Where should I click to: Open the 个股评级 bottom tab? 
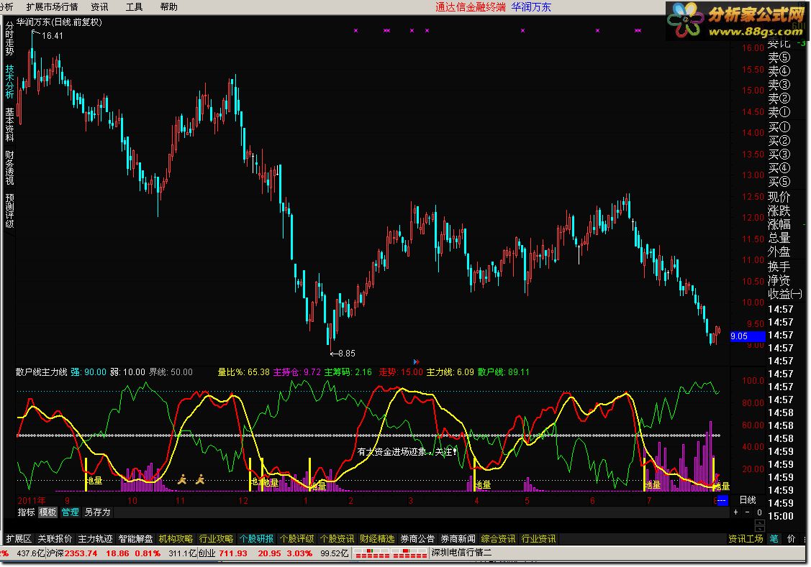coord(296,538)
